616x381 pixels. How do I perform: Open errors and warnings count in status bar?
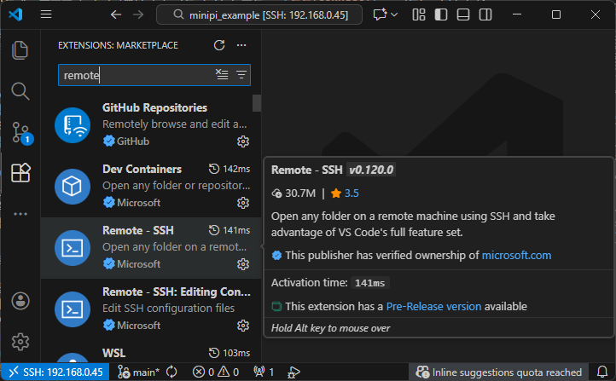point(216,372)
